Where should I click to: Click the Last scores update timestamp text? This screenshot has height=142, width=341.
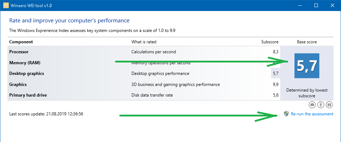pyautogui.click(x=46, y=114)
